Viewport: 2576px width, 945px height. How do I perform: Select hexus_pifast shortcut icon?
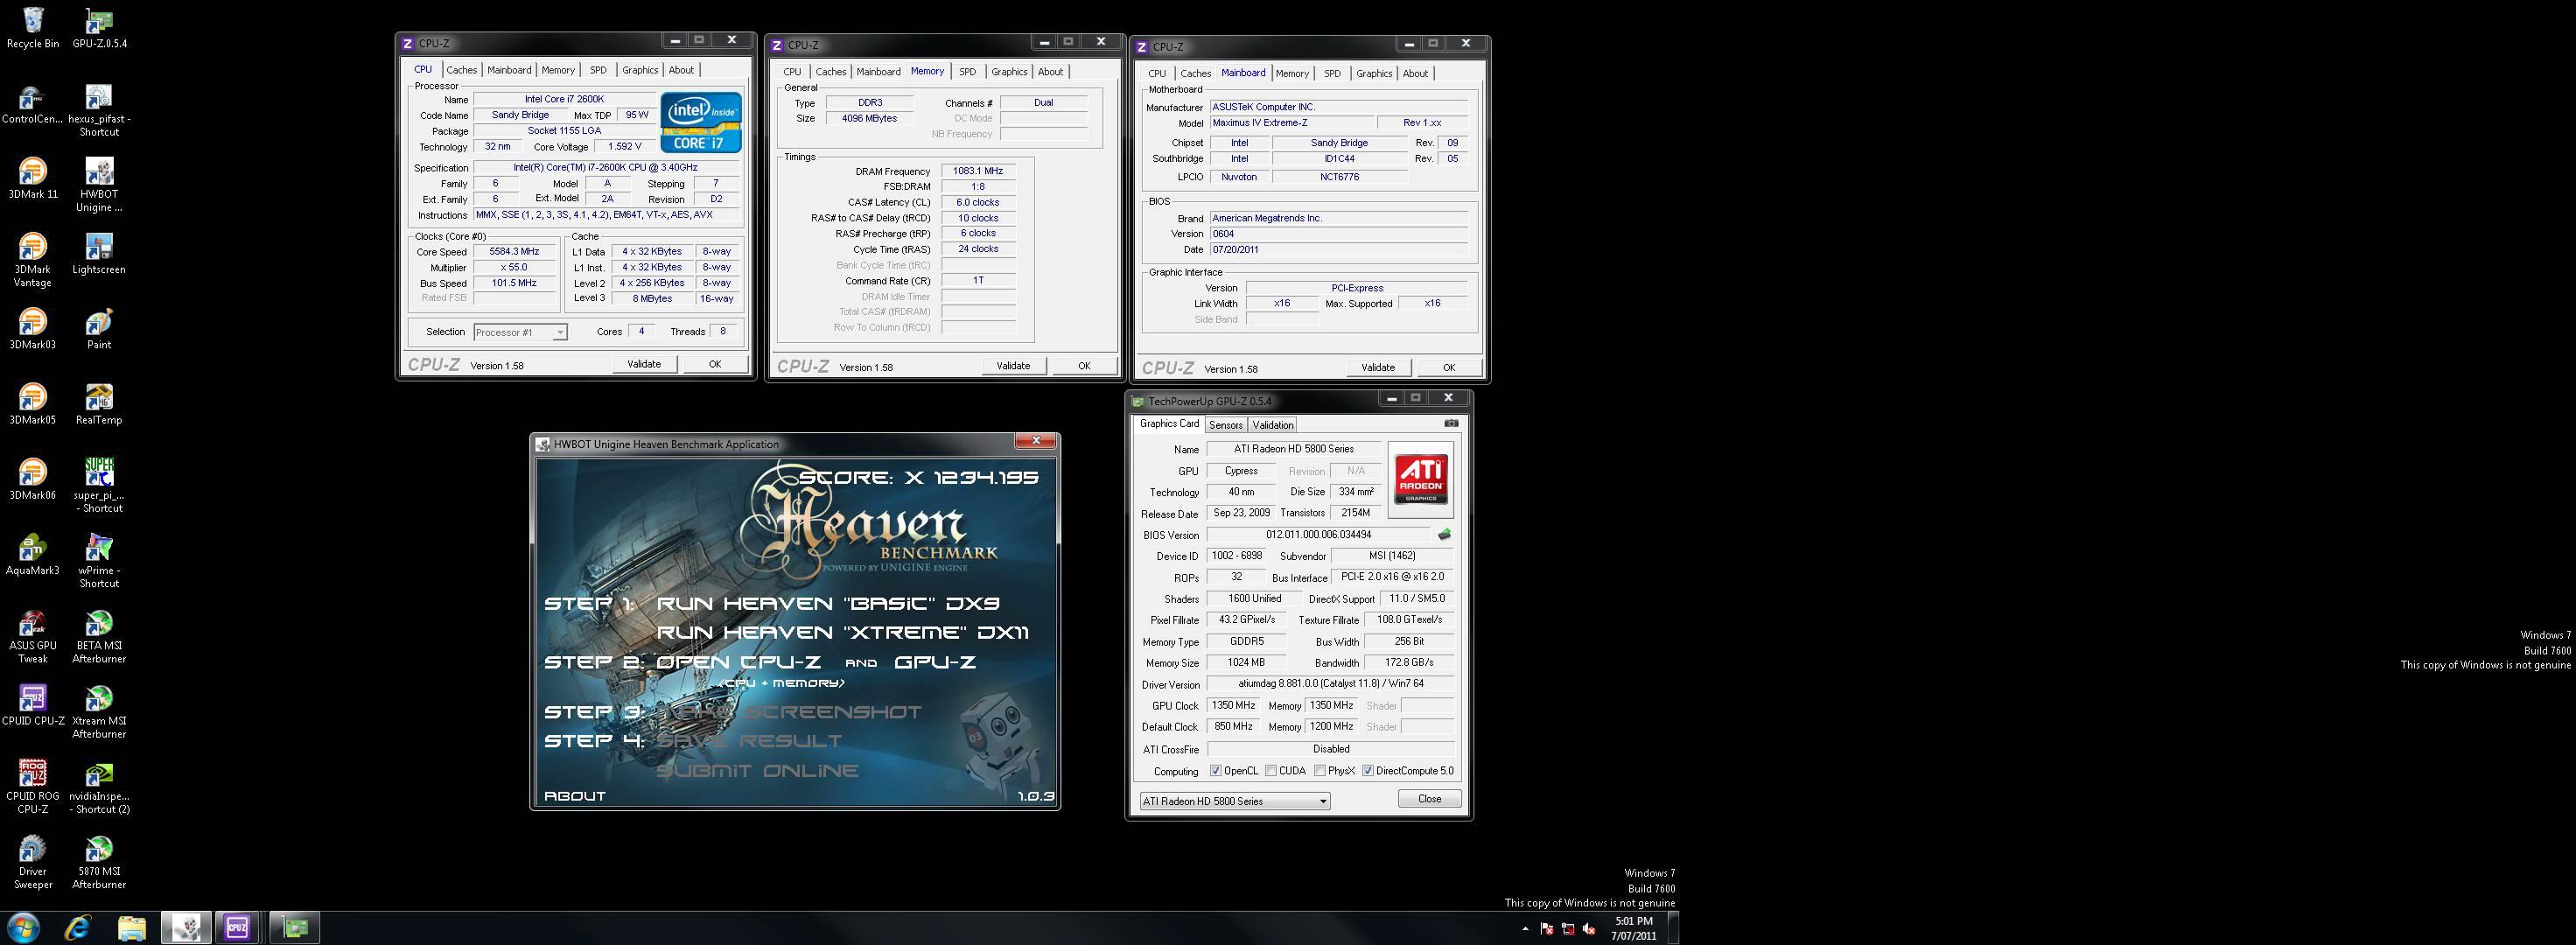[x=99, y=110]
